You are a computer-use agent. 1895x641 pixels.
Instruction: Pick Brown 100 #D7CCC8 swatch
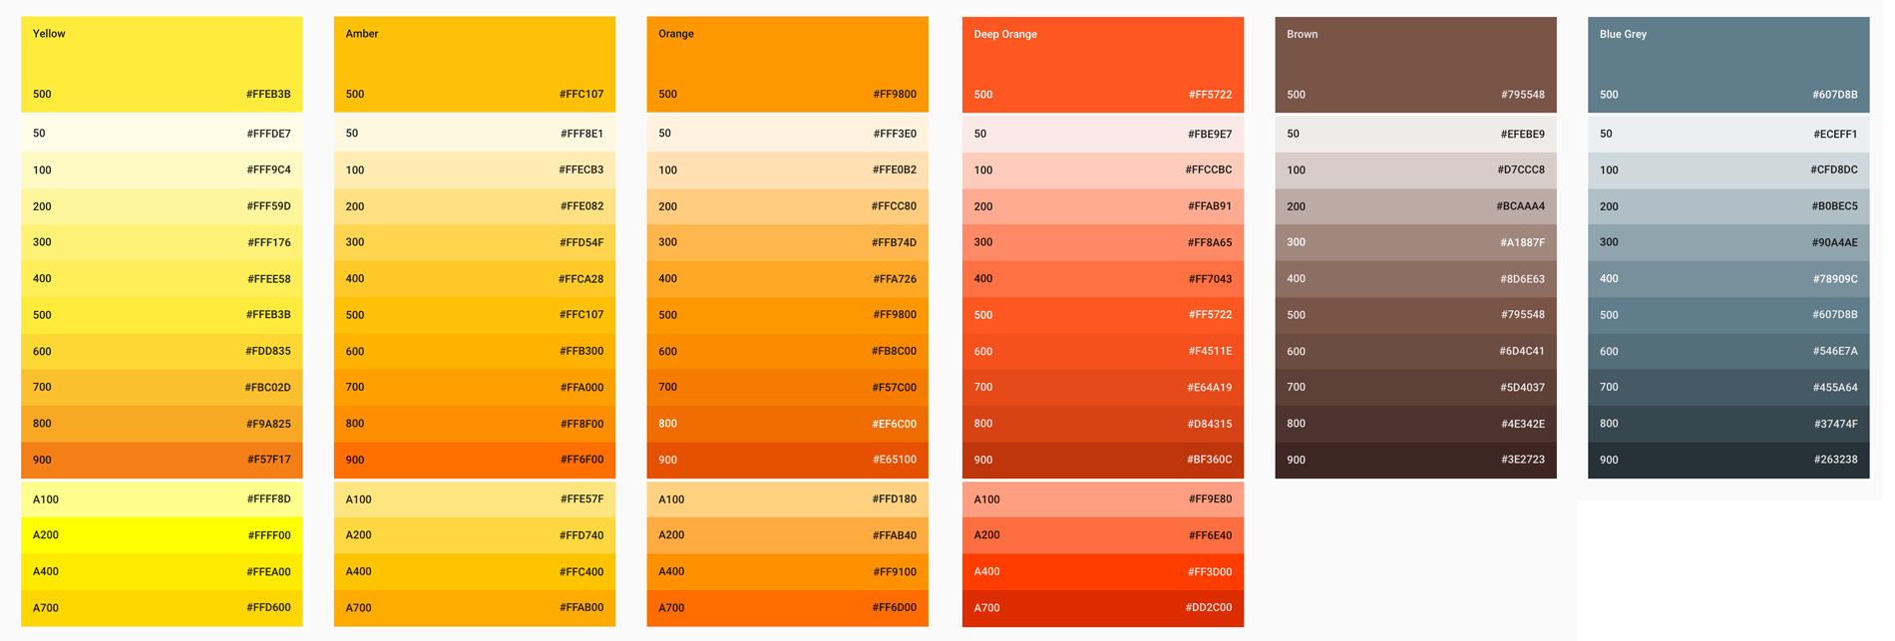click(x=1415, y=169)
